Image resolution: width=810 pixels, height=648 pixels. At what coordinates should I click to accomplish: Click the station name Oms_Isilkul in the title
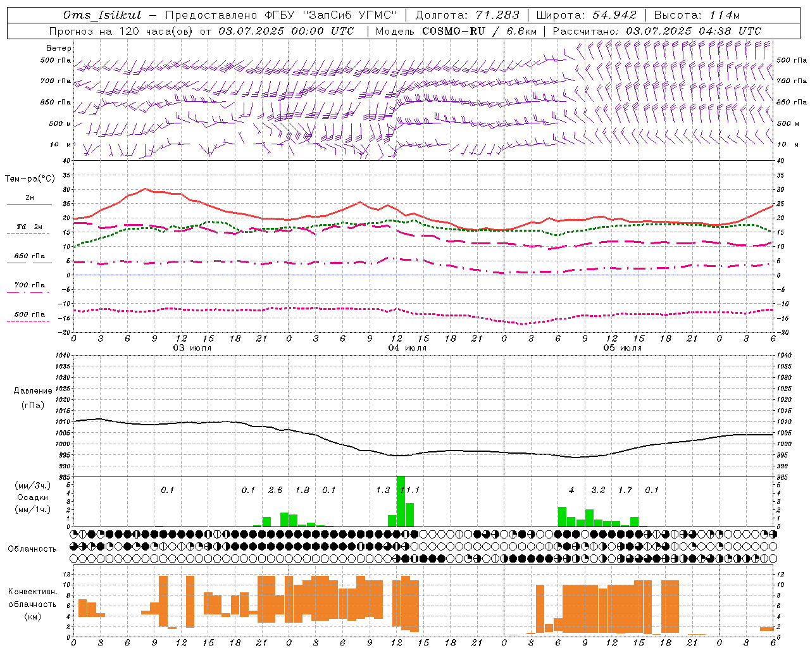point(103,15)
